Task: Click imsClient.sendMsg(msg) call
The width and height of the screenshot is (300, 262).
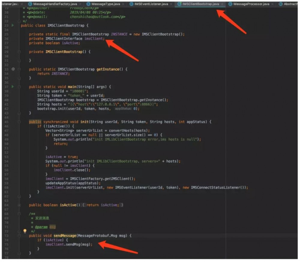Action: (69, 244)
